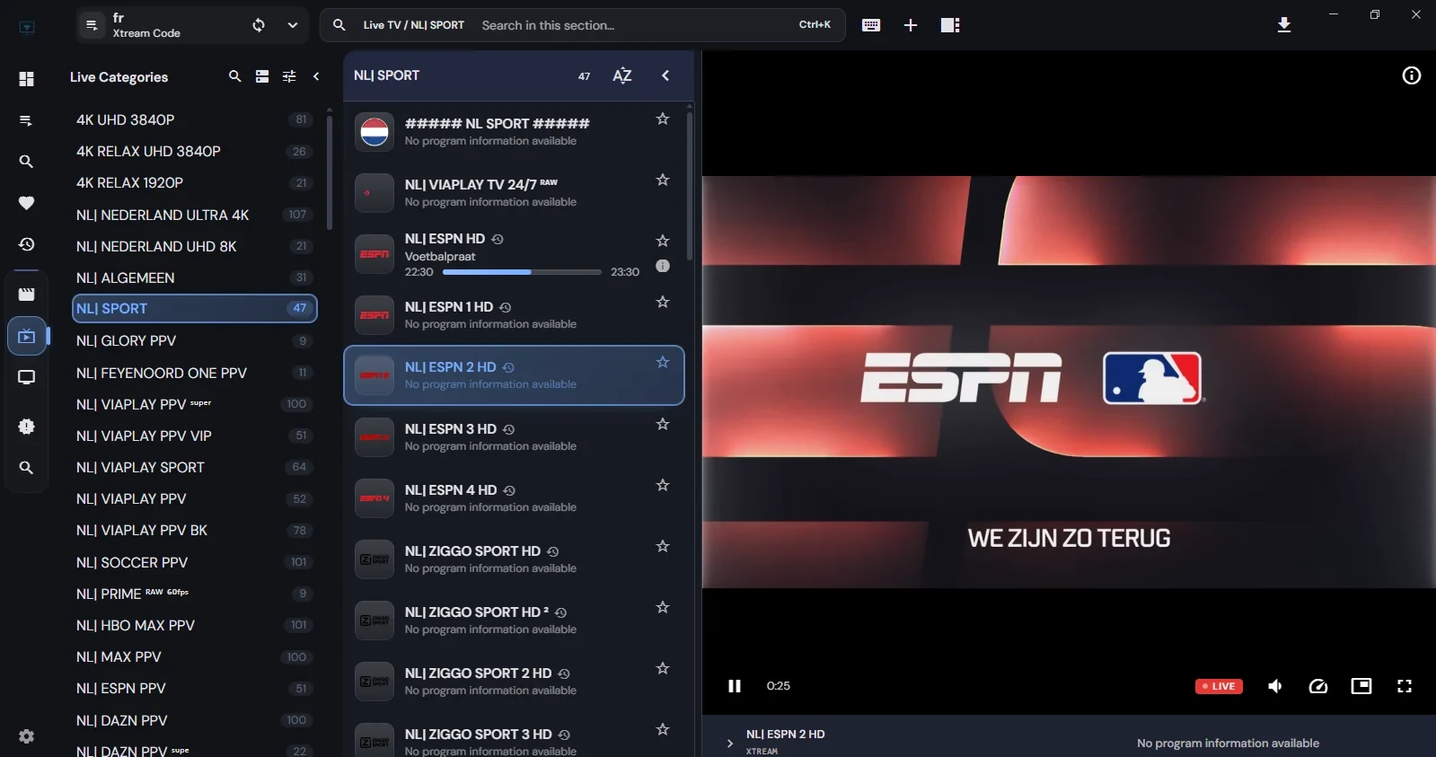Pause the live stream
Screen dimensions: 1436x757
(x=735, y=686)
